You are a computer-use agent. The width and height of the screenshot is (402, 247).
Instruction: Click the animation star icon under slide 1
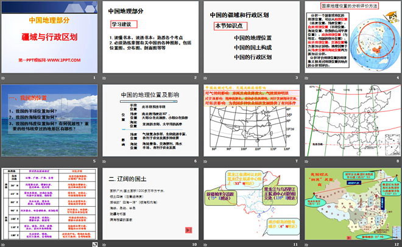point(3,78)
